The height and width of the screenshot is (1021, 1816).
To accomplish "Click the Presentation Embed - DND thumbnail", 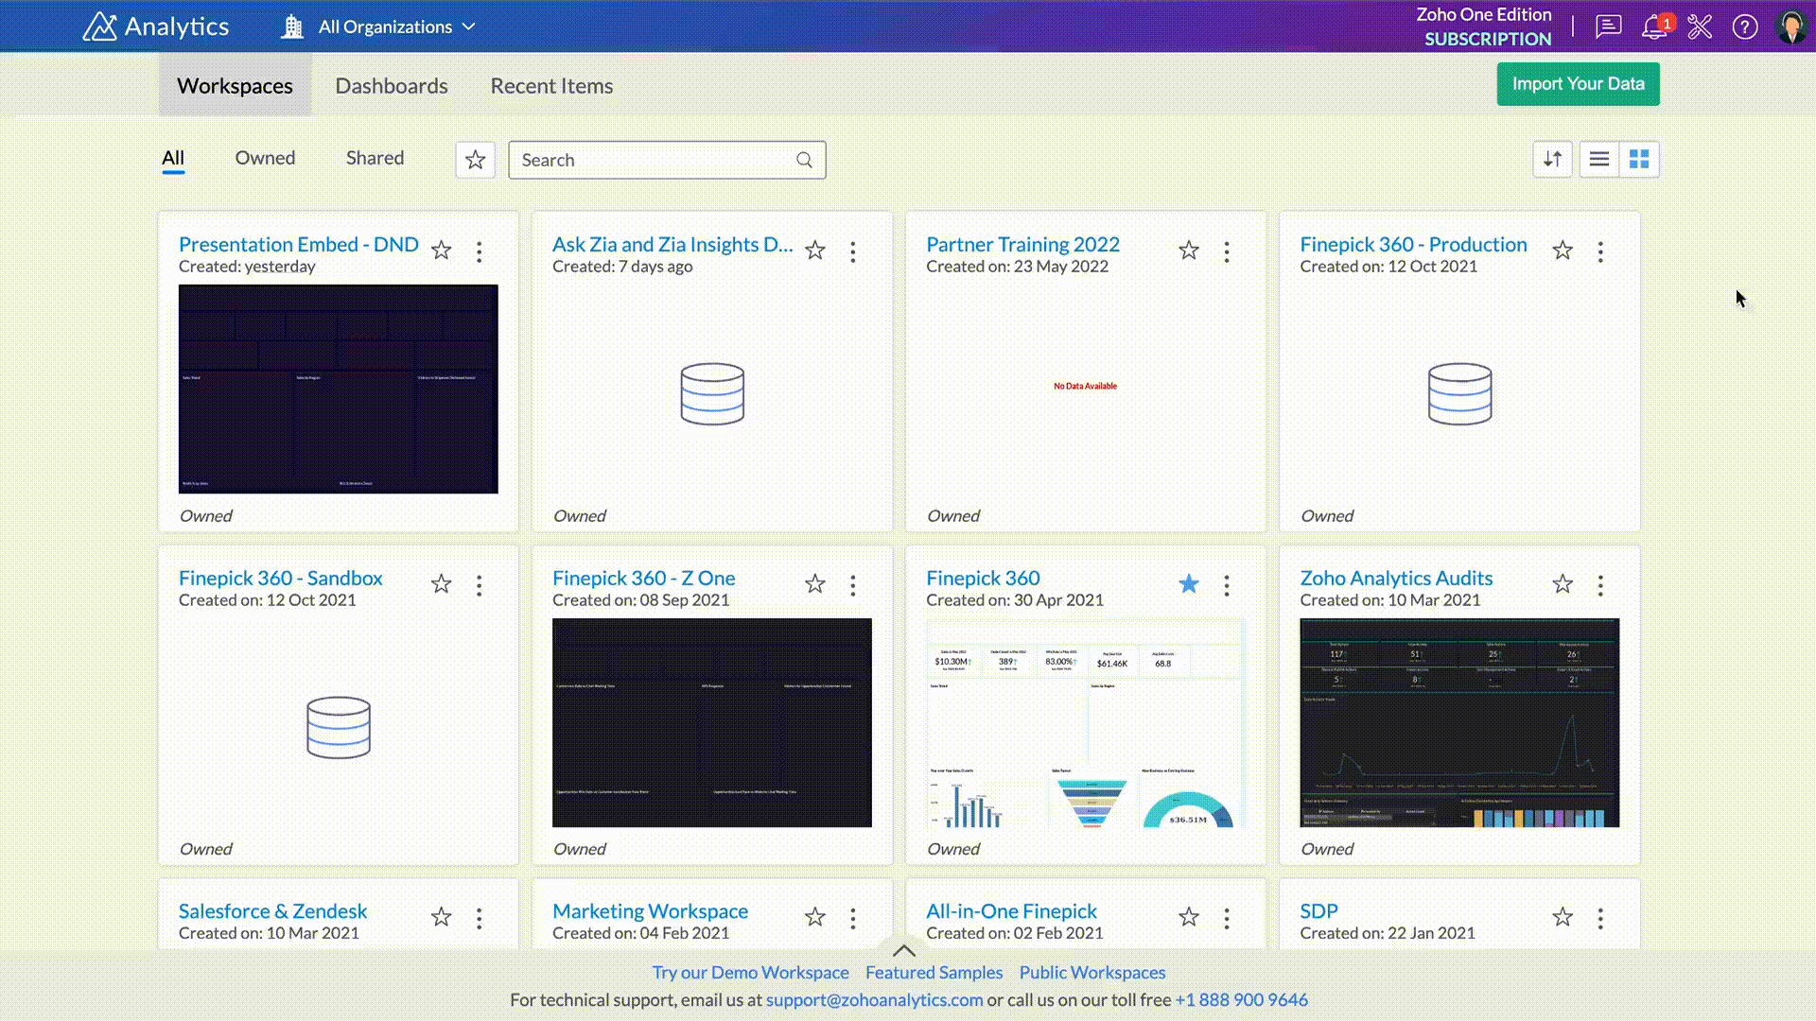I will 339,389.
